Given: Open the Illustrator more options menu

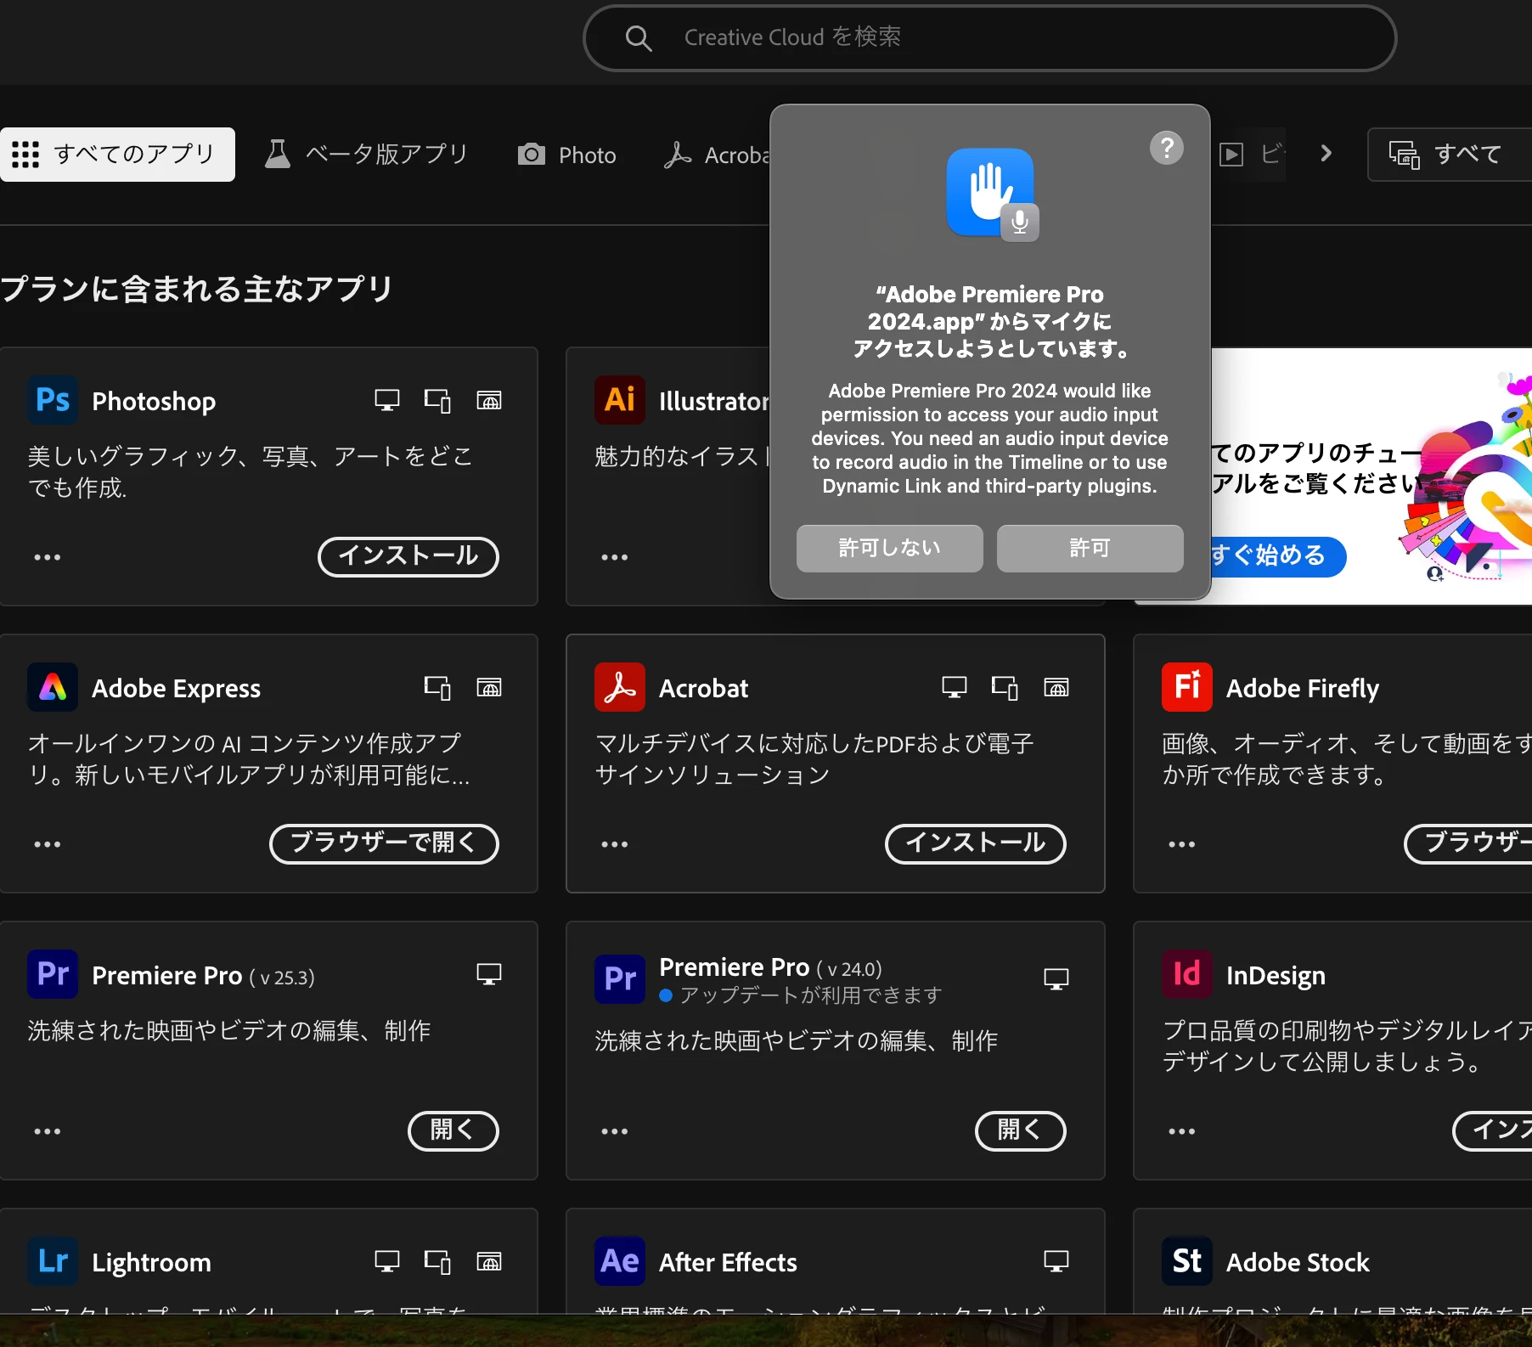Looking at the screenshot, I should (615, 557).
